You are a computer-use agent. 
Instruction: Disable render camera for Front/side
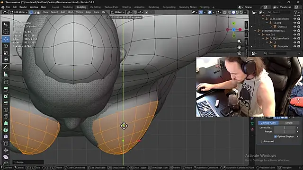click(299, 46)
